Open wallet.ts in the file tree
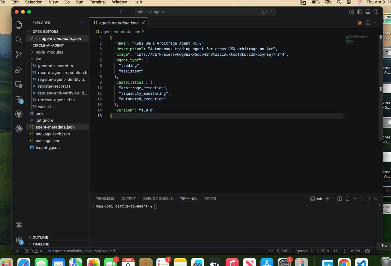The image size is (391, 266). [46, 107]
